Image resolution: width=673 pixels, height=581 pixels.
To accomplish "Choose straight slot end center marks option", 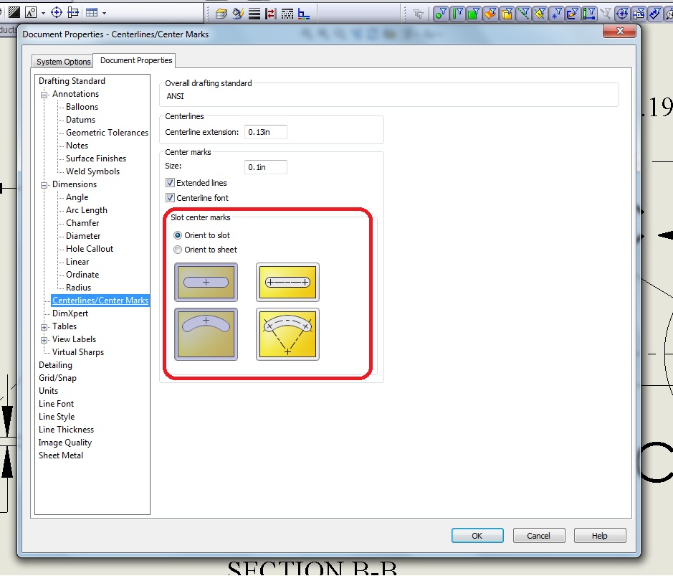I will (287, 282).
